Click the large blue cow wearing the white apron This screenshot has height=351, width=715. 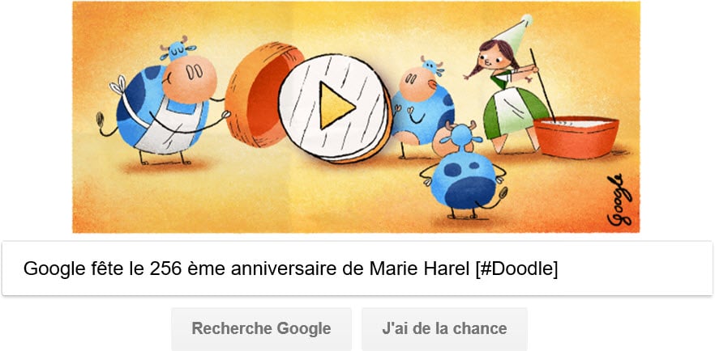(x=162, y=102)
